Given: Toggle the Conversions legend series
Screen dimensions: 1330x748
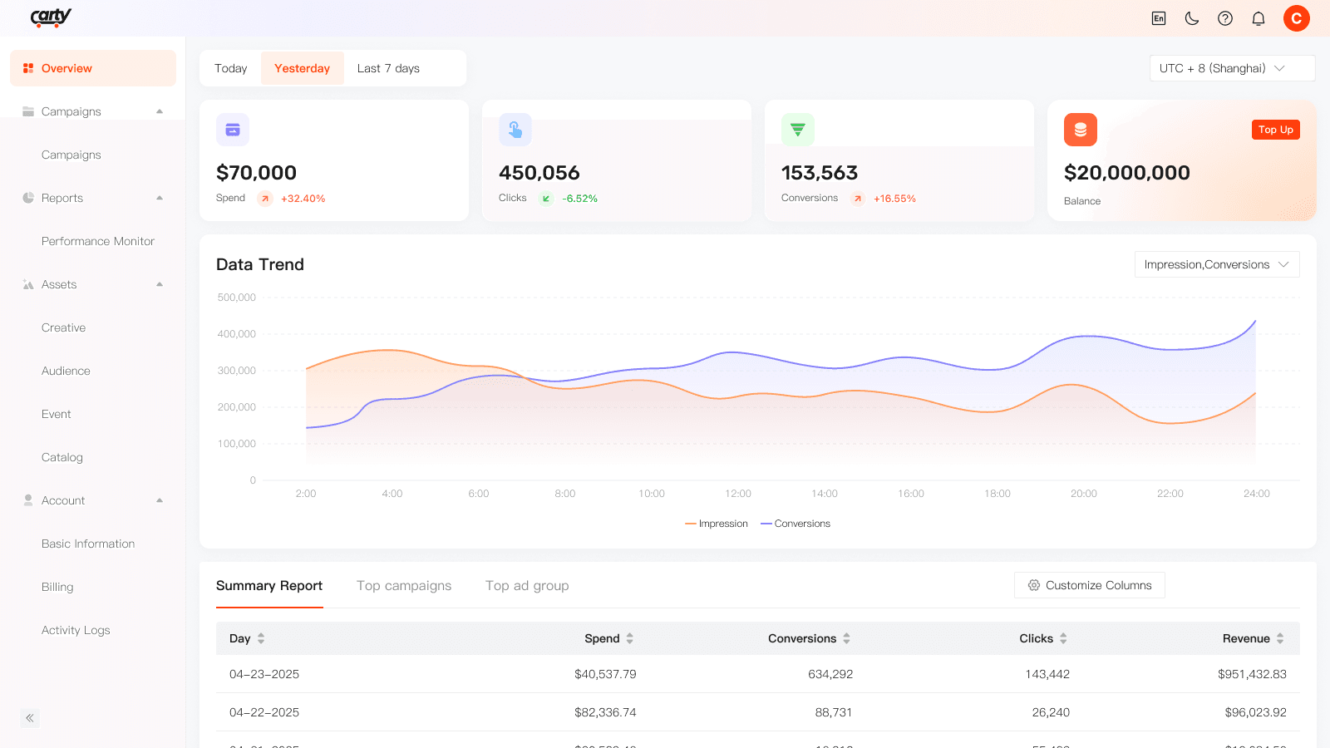Looking at the screenshot, I should (796, 524).
